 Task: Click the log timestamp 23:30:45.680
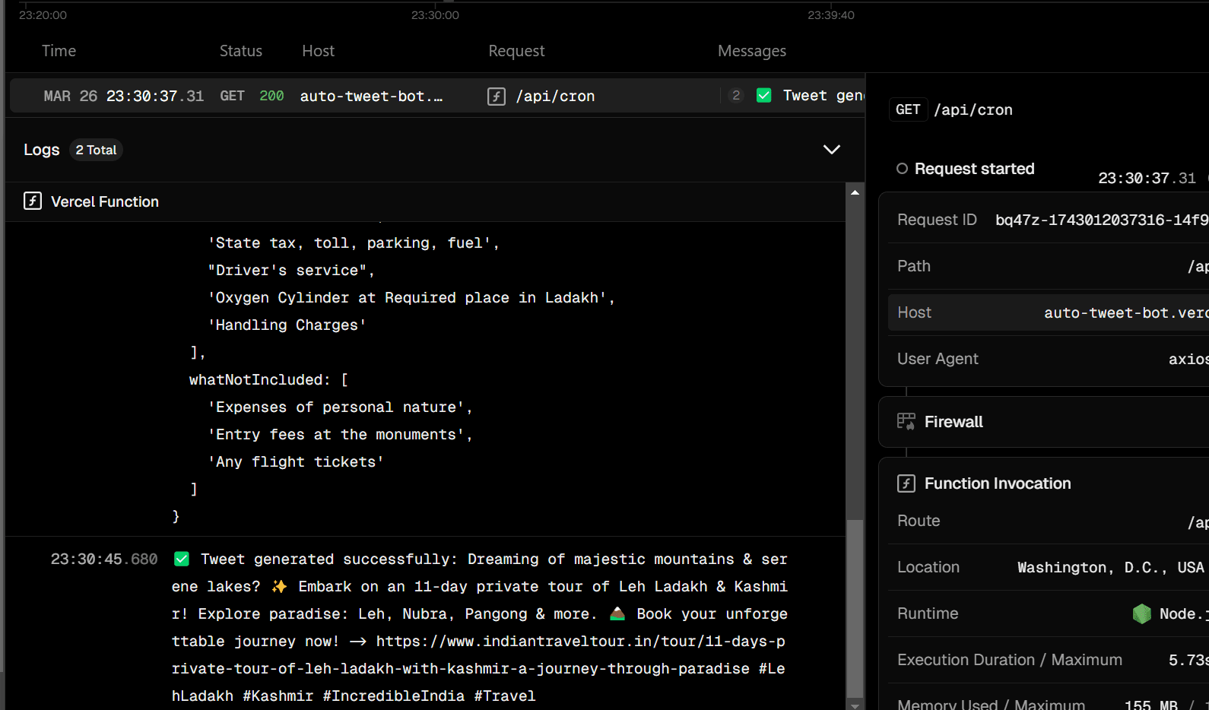point(104,559)
